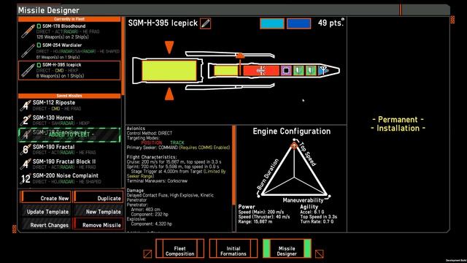Viewport: 467px width, 263px height.
Task: Click the SGM-190 Fractal size 6 missile icon
Action: point(26,149)
